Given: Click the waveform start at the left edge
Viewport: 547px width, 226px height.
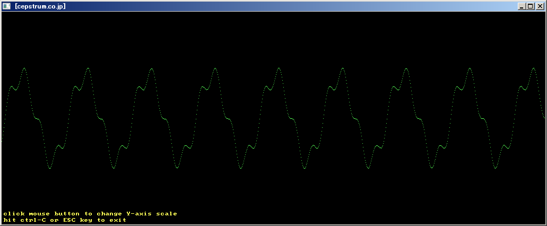Looking at the screenshot, I should [2, 139].
